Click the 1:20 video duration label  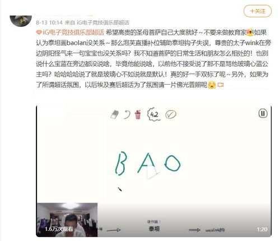[x=262, y=229]
